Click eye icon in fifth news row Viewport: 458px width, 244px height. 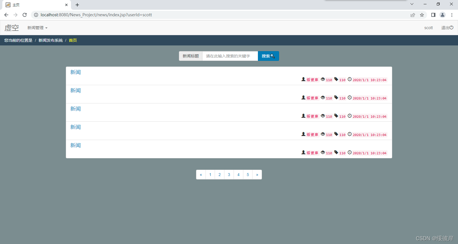coord(323,152)
